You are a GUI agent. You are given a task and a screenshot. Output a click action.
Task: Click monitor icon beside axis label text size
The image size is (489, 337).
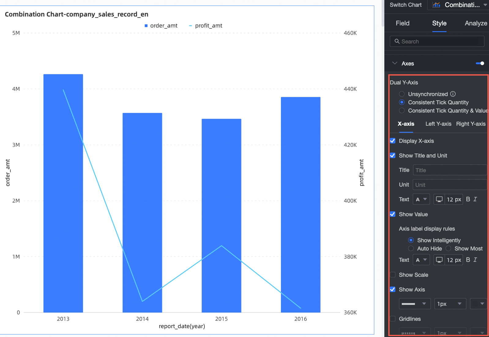[x=439, y=260]
